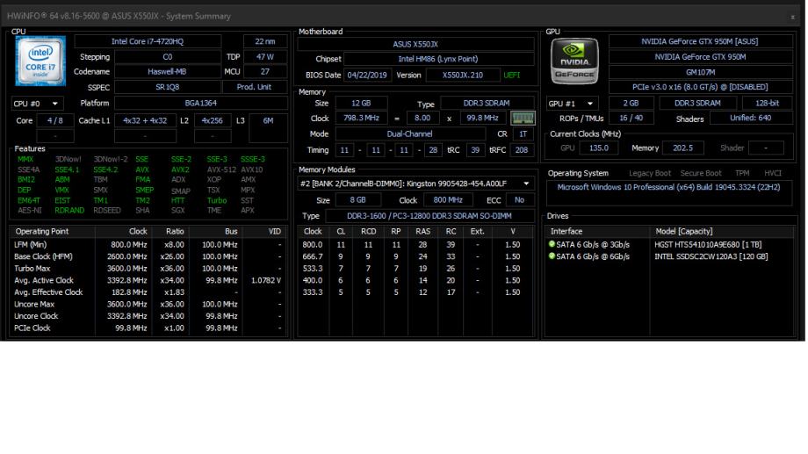Viewport: 808px width, 454px height.
Task: Click the 1.0782 V VID value
Action: 266,280
